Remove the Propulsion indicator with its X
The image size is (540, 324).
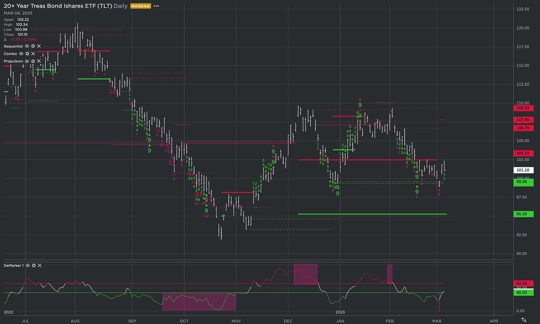tap(39, 61)
